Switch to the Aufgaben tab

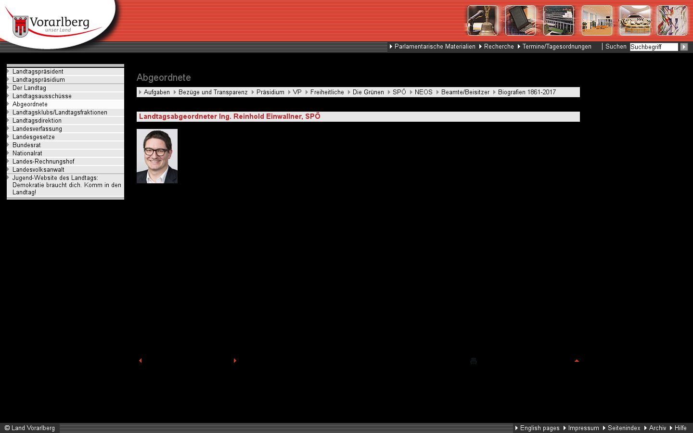point(157,92)
